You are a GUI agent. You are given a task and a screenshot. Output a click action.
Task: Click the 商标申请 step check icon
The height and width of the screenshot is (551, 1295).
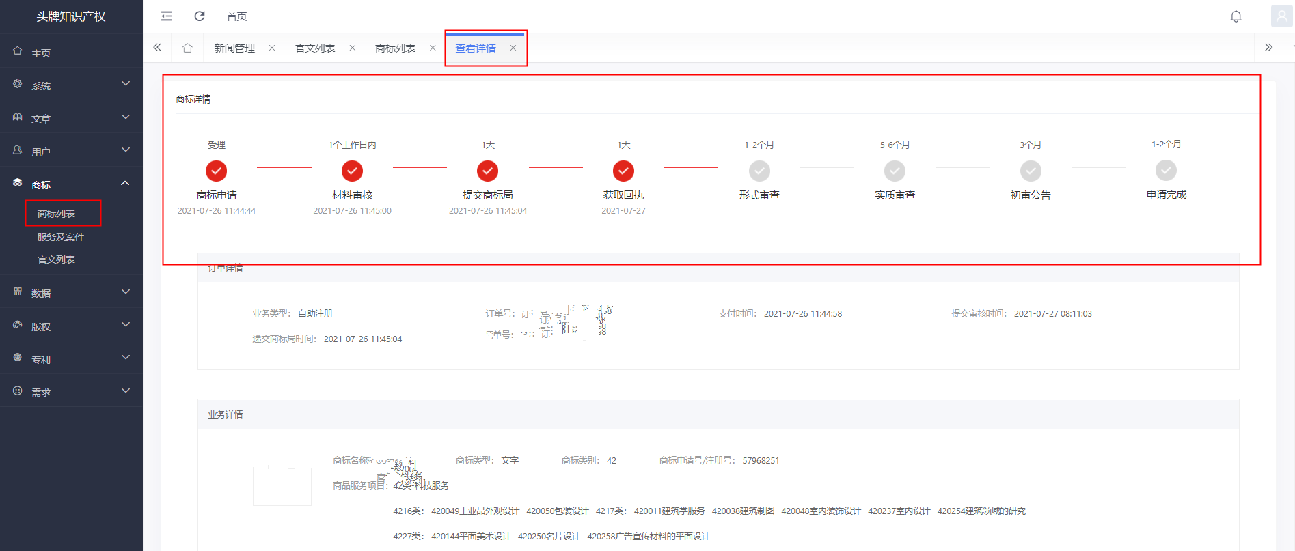[x=217, y=171]
